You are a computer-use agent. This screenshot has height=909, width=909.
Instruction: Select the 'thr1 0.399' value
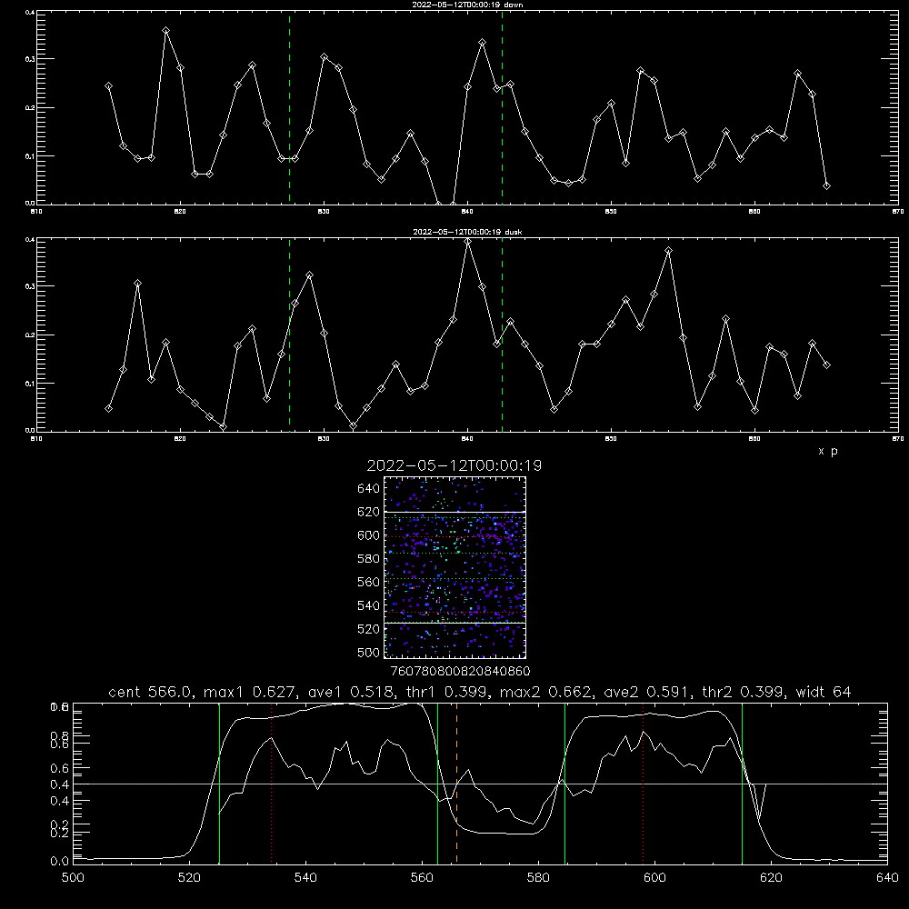445,692
